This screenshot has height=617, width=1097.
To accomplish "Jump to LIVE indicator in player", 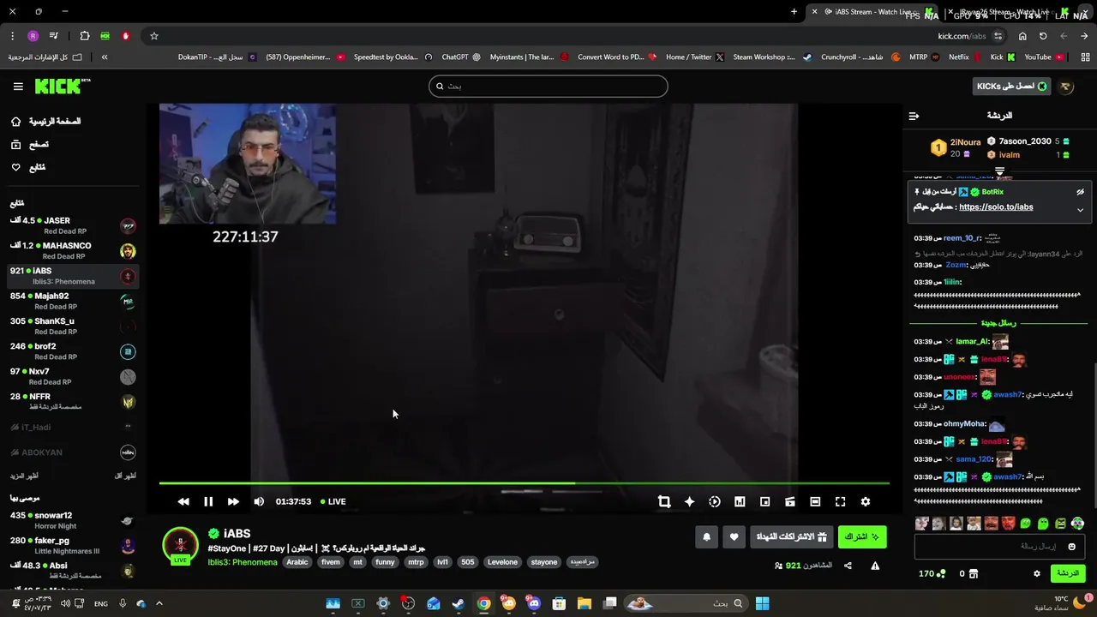I will coord(333,501).
